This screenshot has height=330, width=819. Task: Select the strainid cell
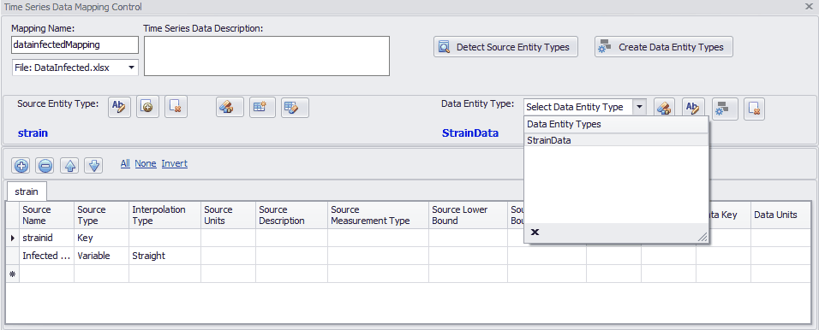click(46, 238)
